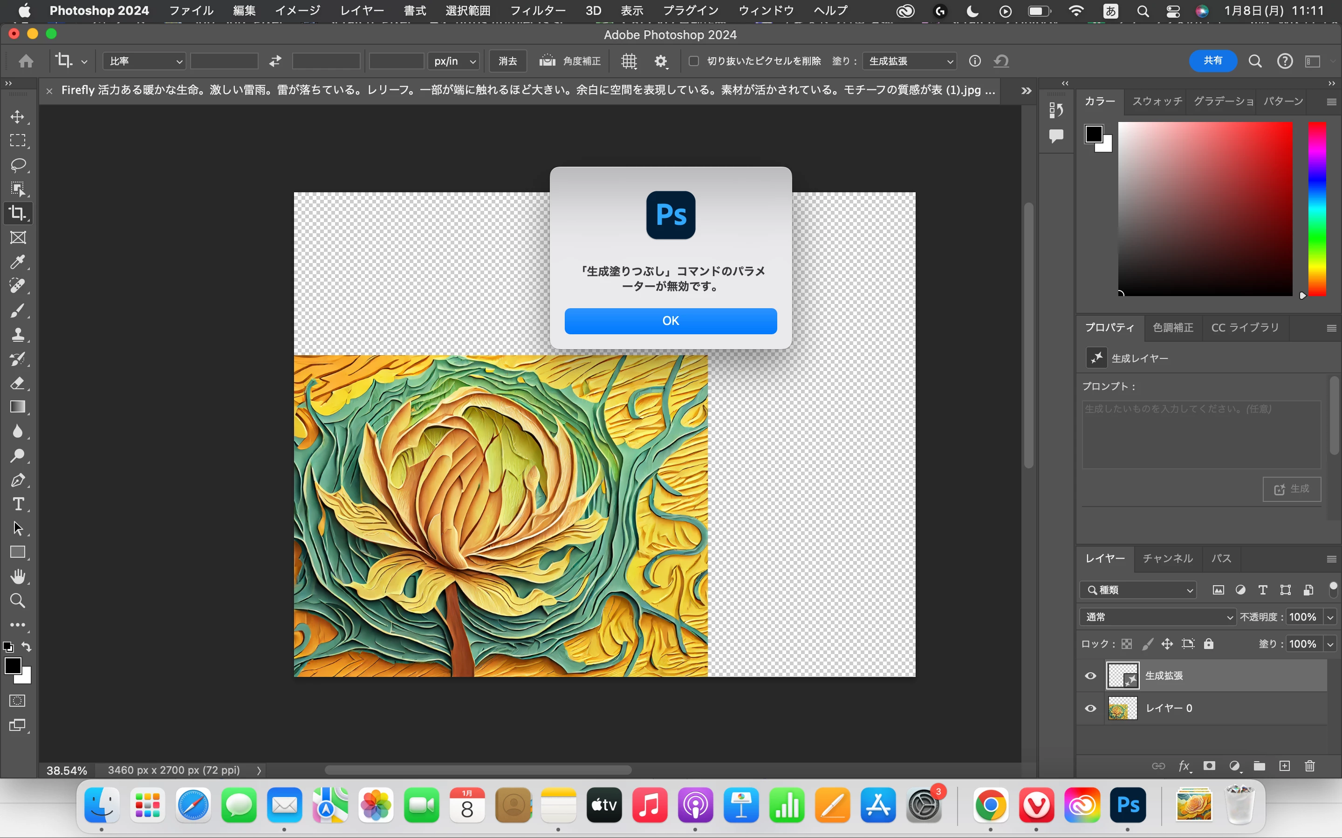Open the 生成拡張 fill dropdown
Screen dimensions: 1342x838
[910, 61]
